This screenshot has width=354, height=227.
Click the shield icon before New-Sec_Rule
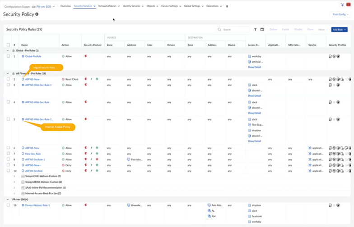click(x=23, y=154)
